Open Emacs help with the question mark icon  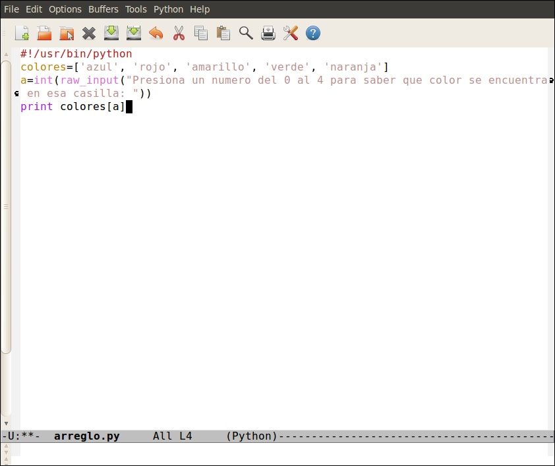[x=313, y=33]
